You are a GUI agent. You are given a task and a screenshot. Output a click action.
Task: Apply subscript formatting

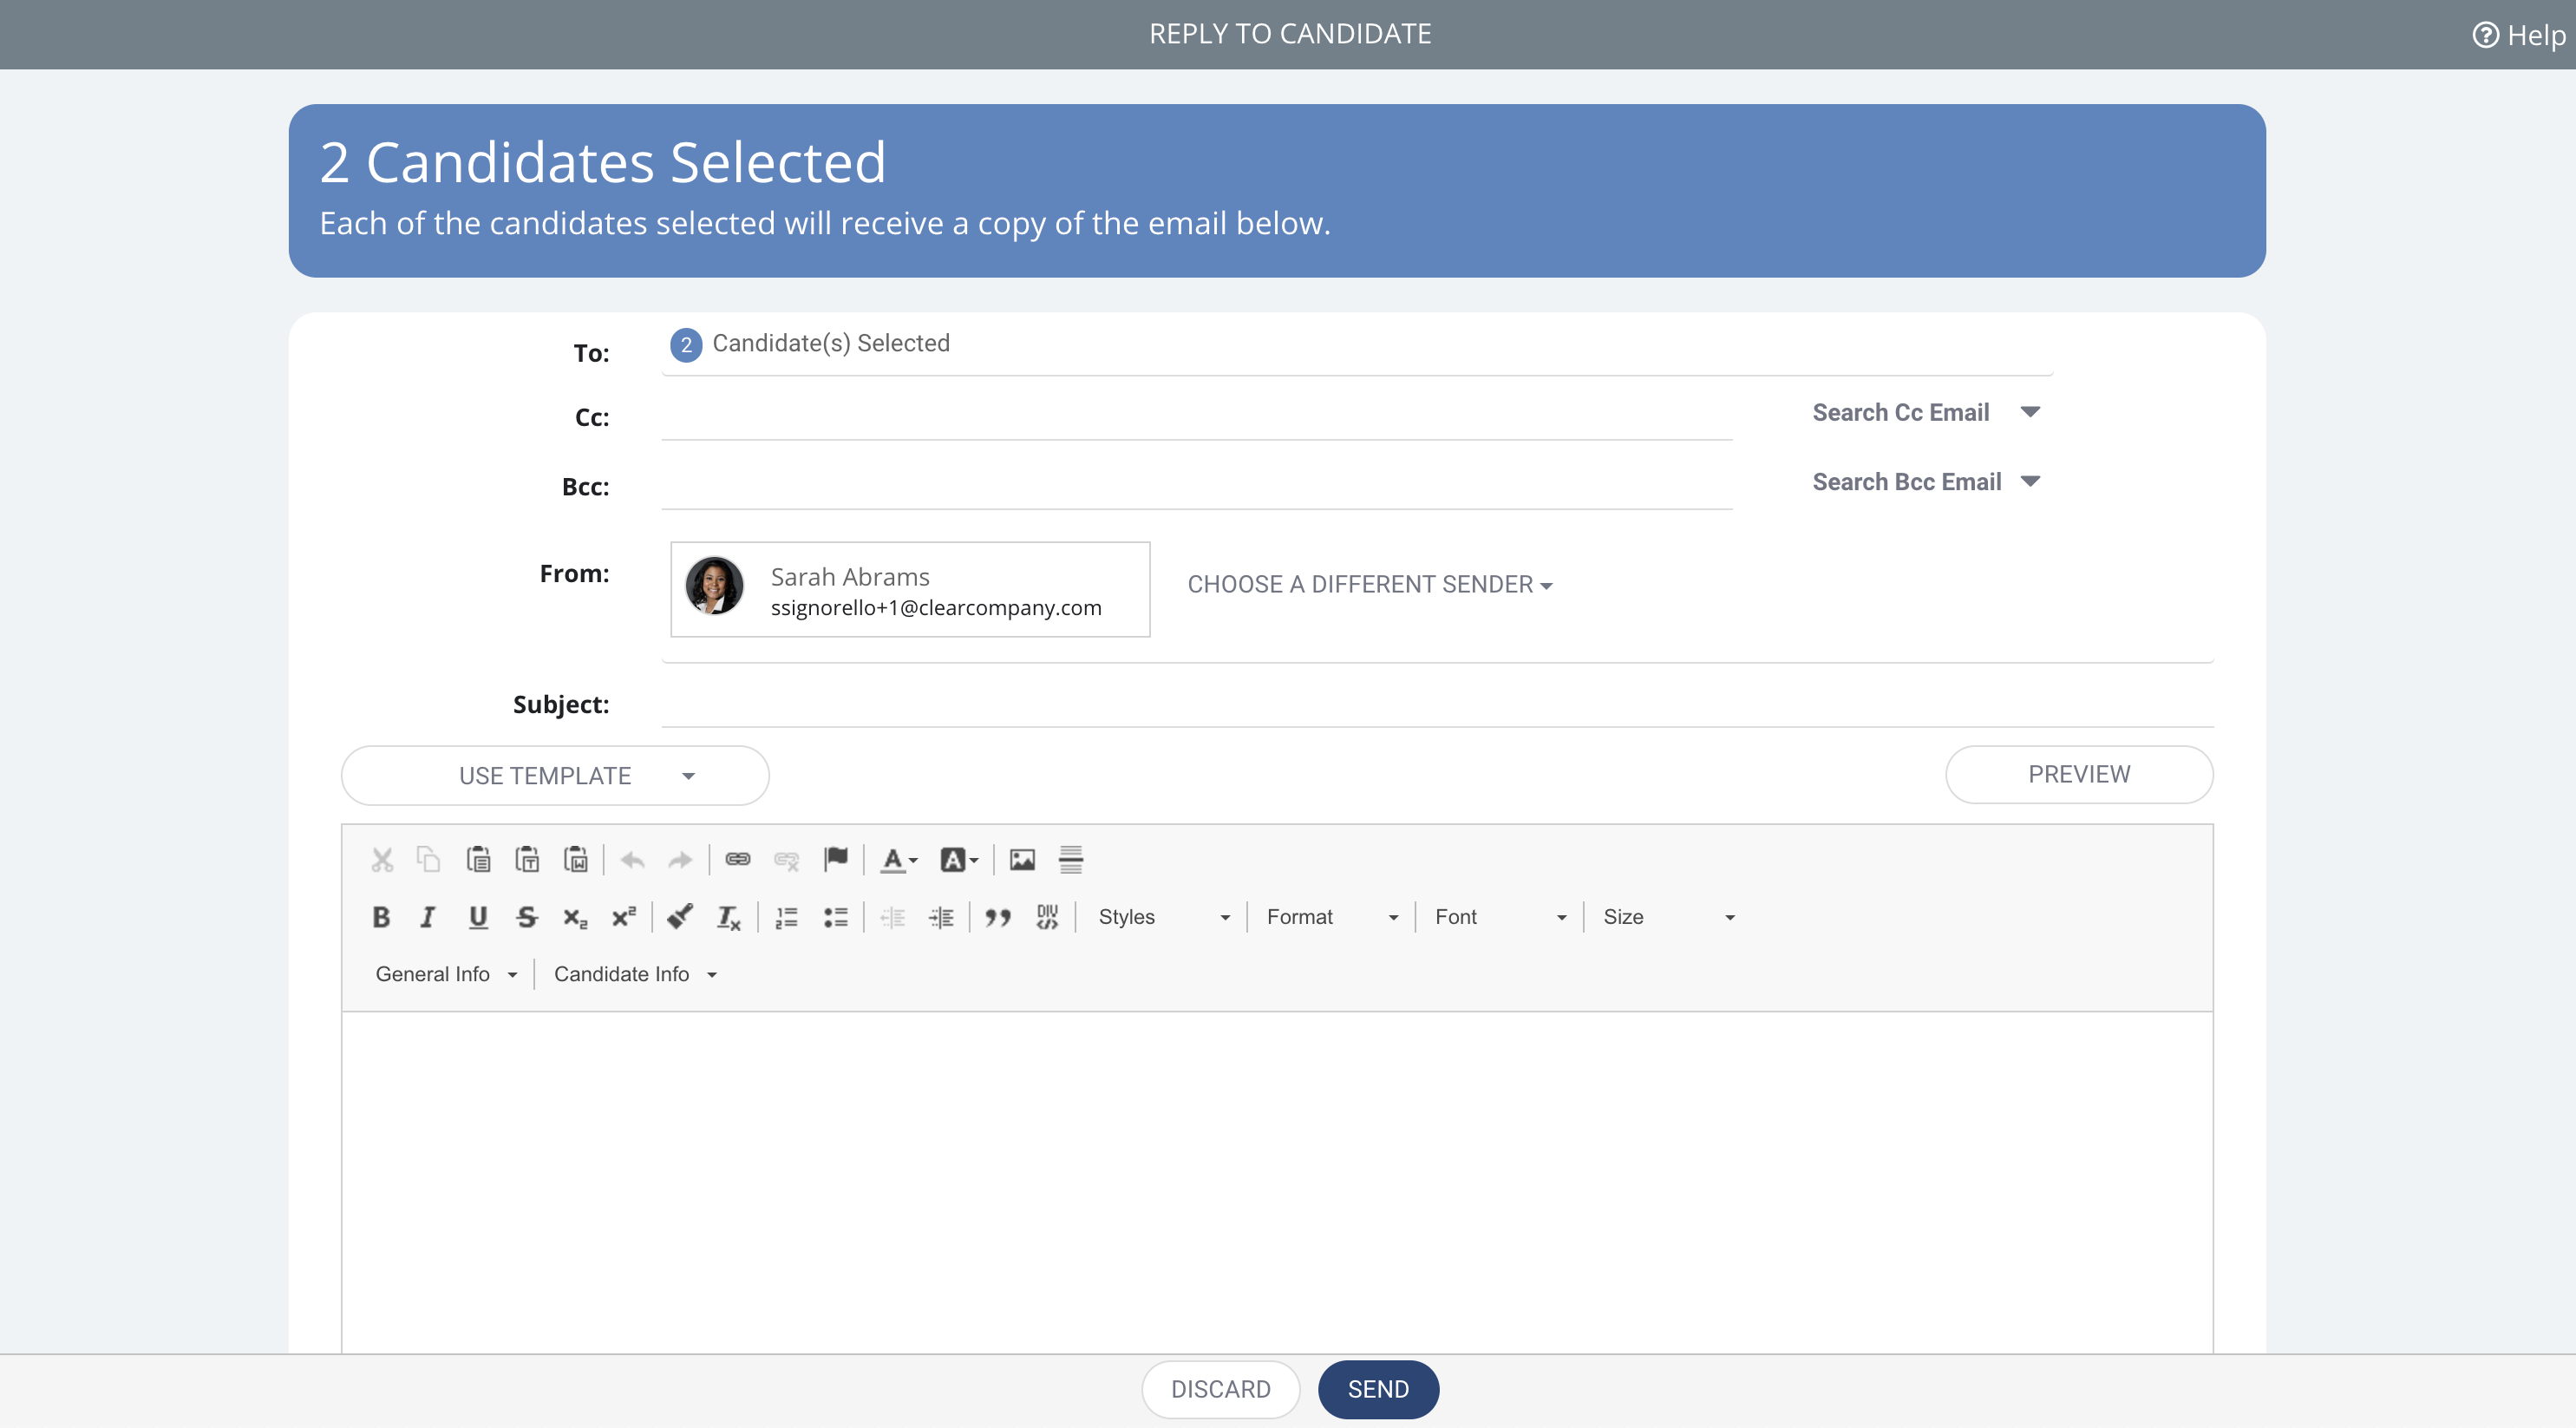(x=576, y=917)
